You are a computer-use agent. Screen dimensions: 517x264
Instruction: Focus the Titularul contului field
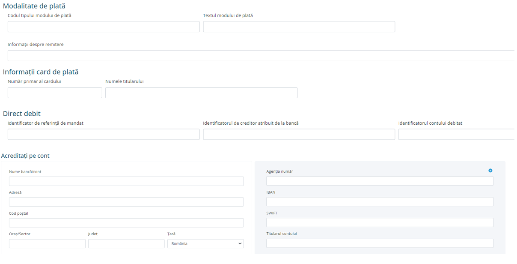click(380, 243)
